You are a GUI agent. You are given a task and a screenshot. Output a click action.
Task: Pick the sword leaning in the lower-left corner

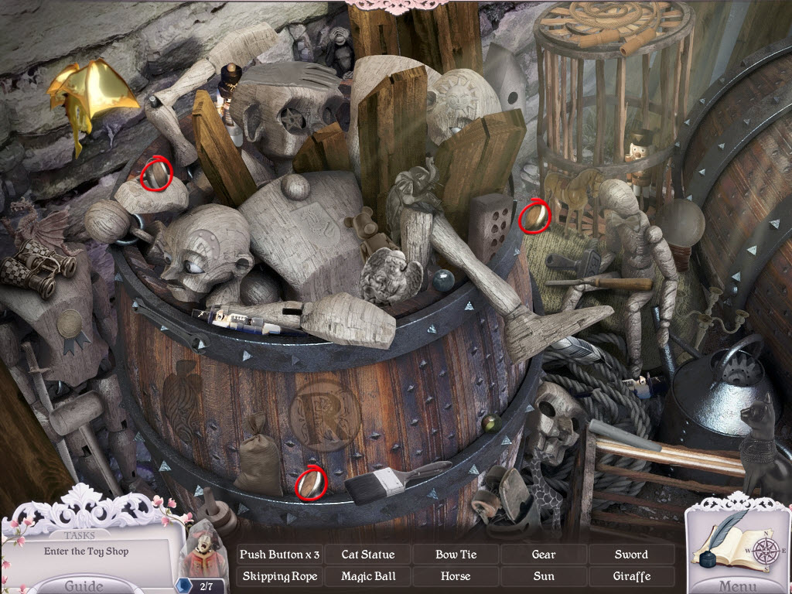click(49, 400)
